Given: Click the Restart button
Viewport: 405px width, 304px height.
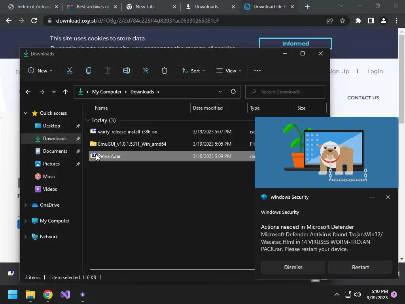Looking at the screenshot, I should coord(360,267).
